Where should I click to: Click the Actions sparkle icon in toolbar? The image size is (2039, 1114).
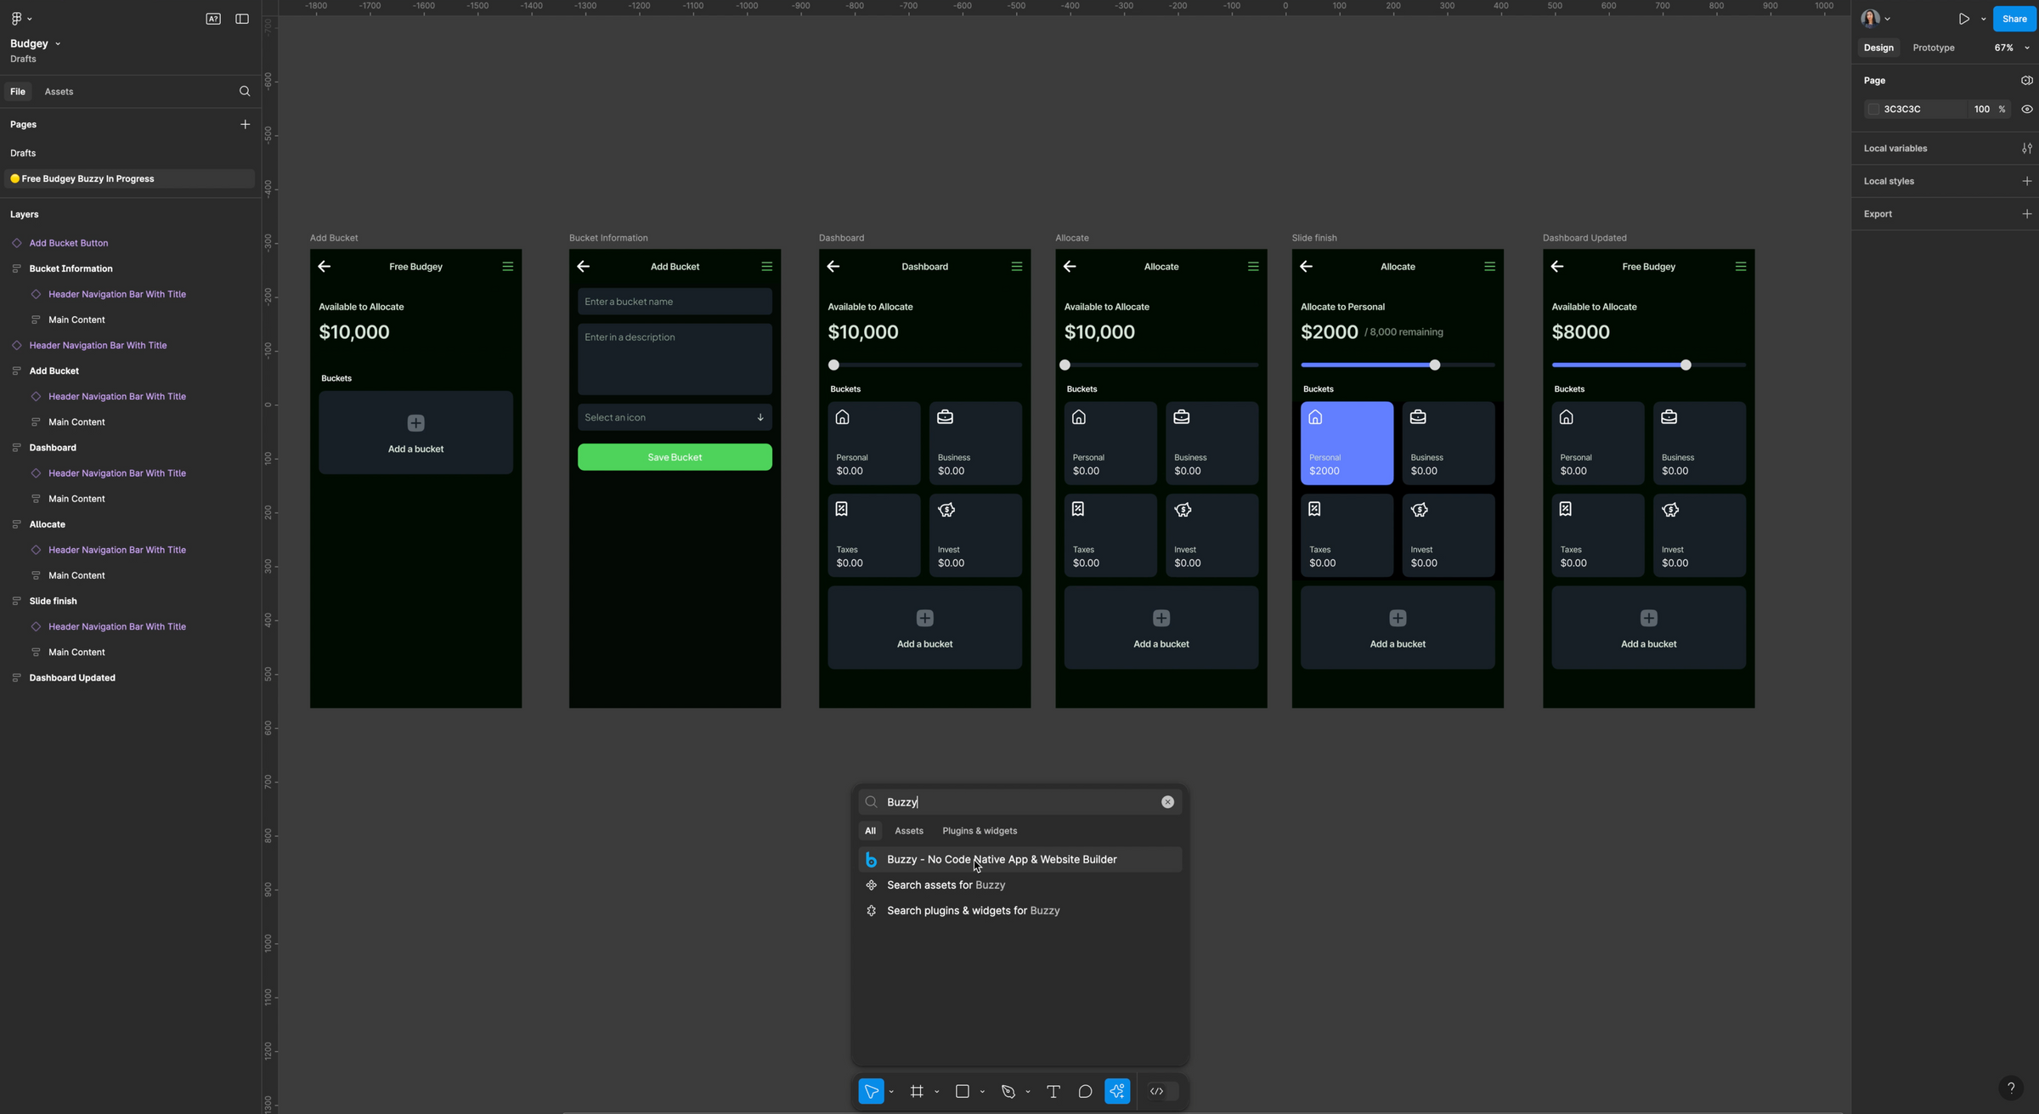[1117, 1091]
